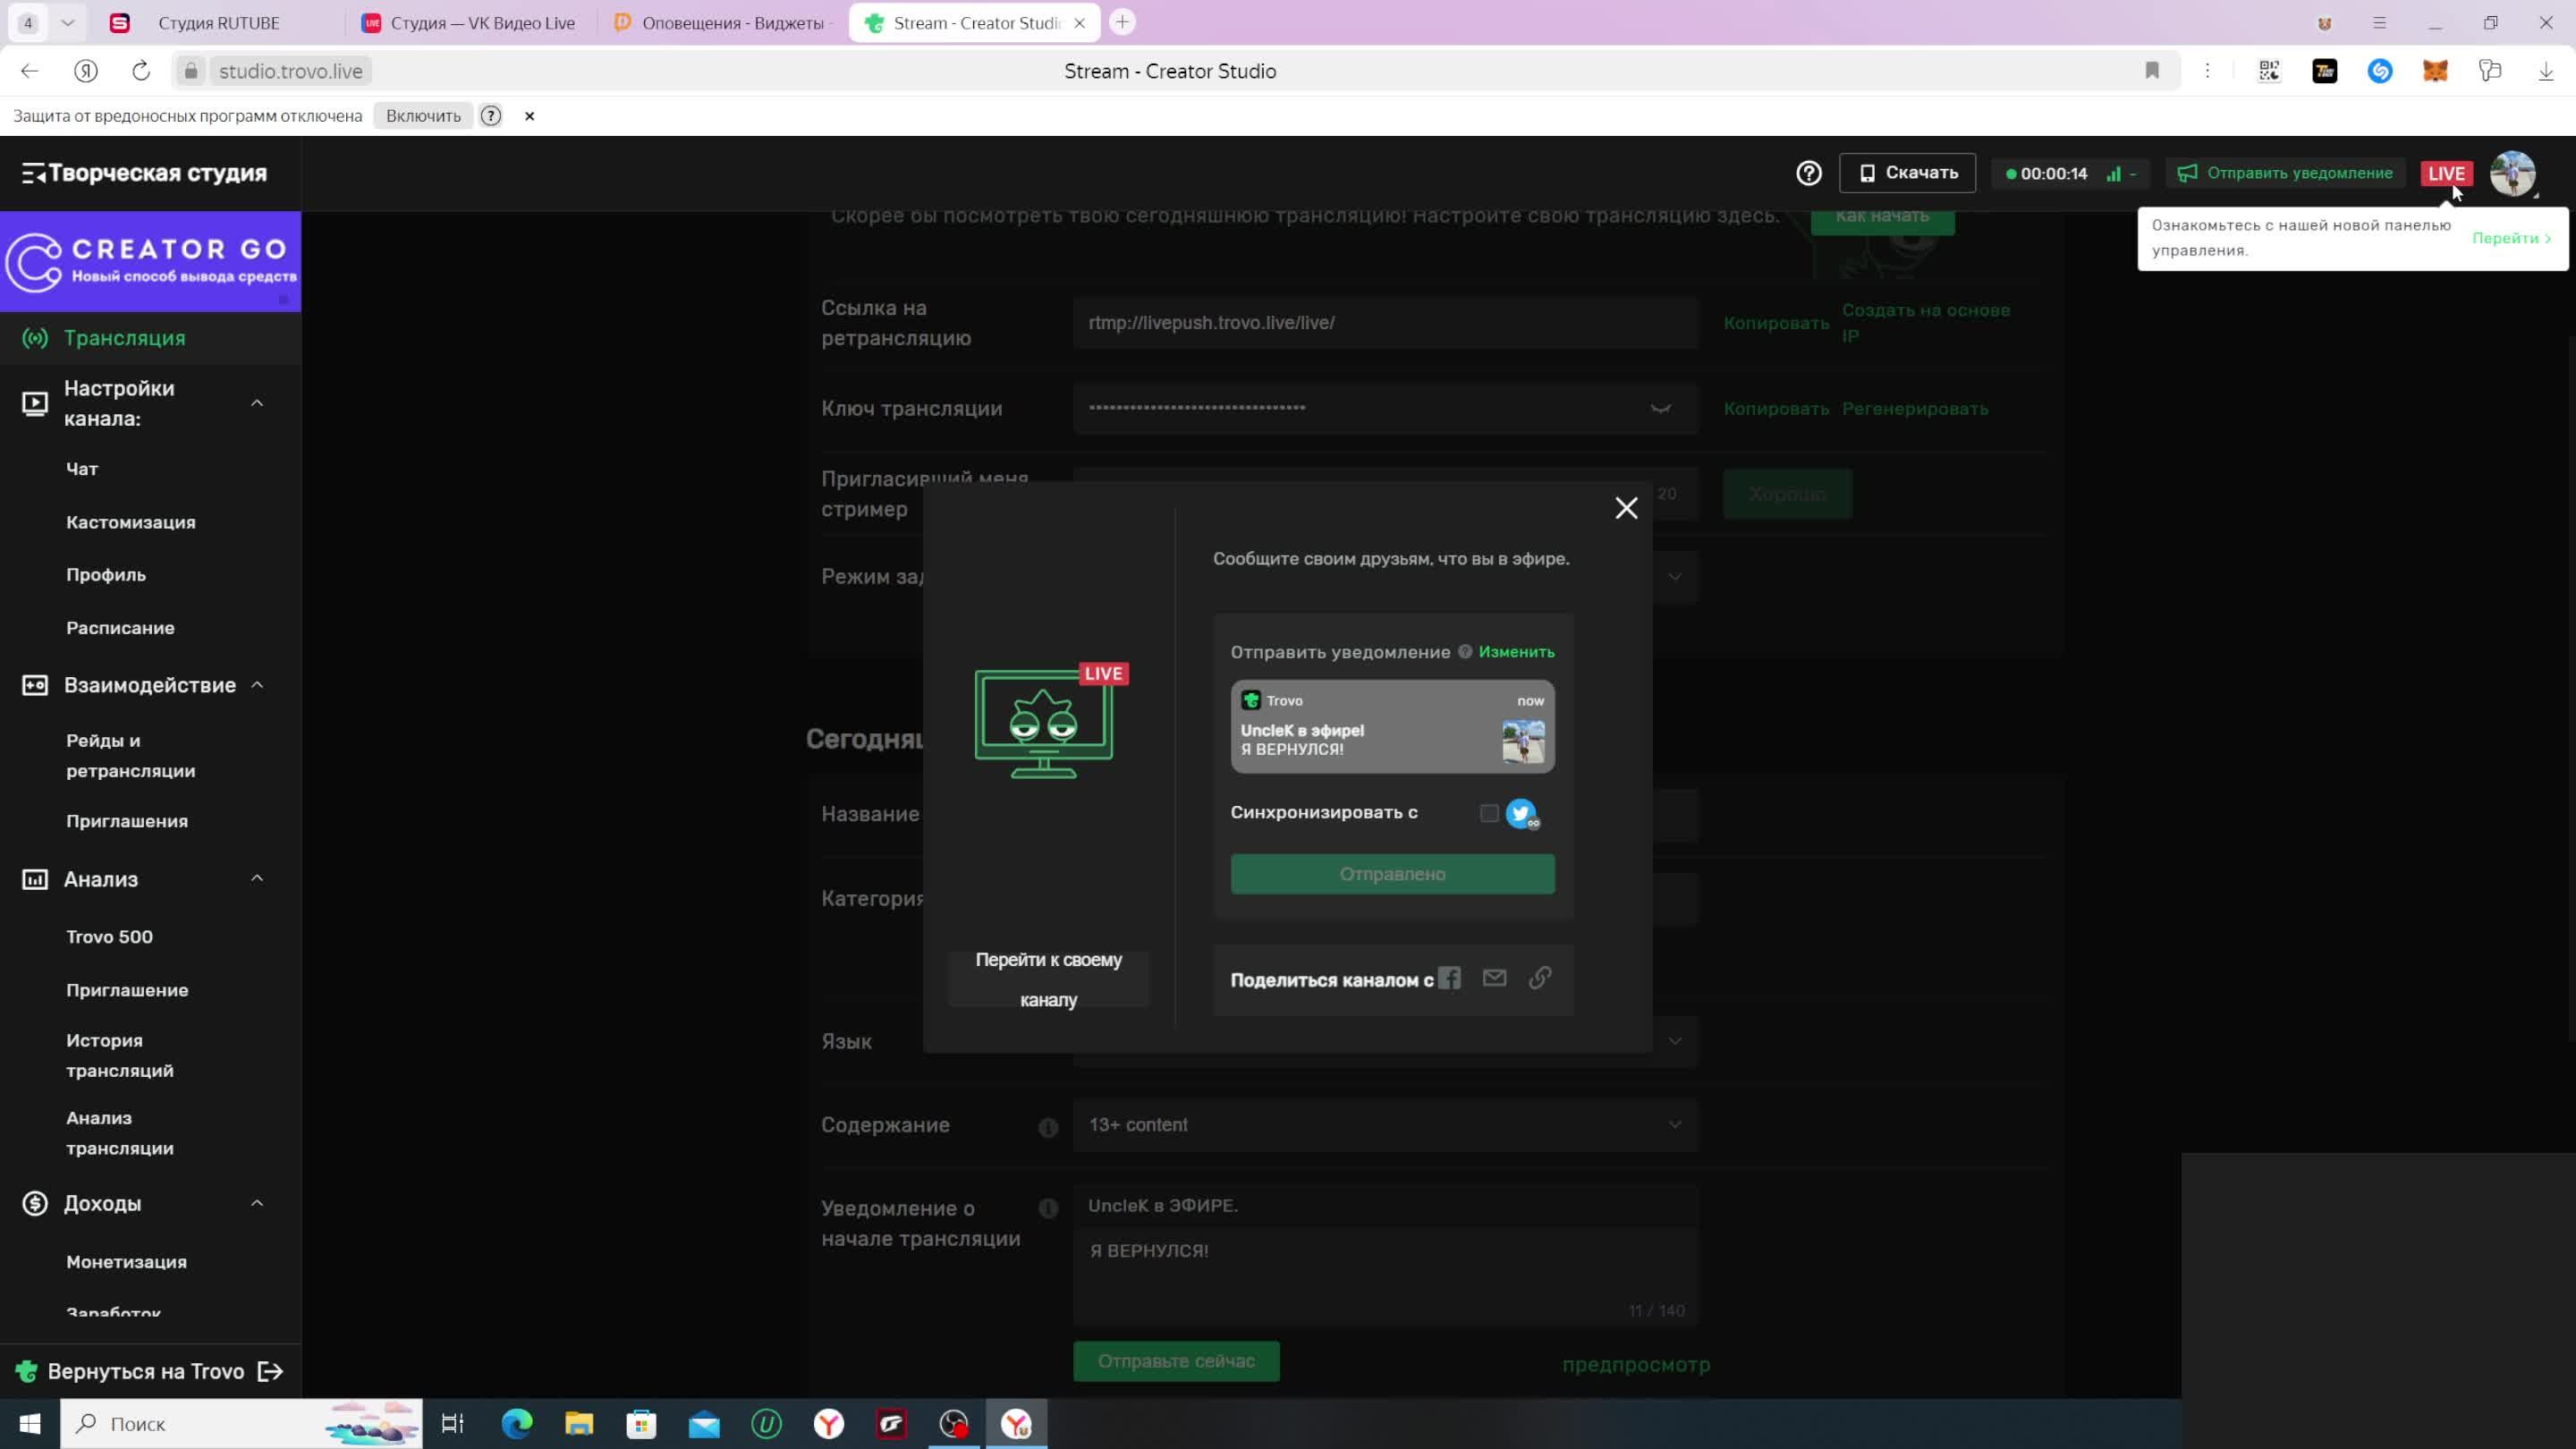
Task: Open browser downloads icon
Action: tap(2546, 71)
